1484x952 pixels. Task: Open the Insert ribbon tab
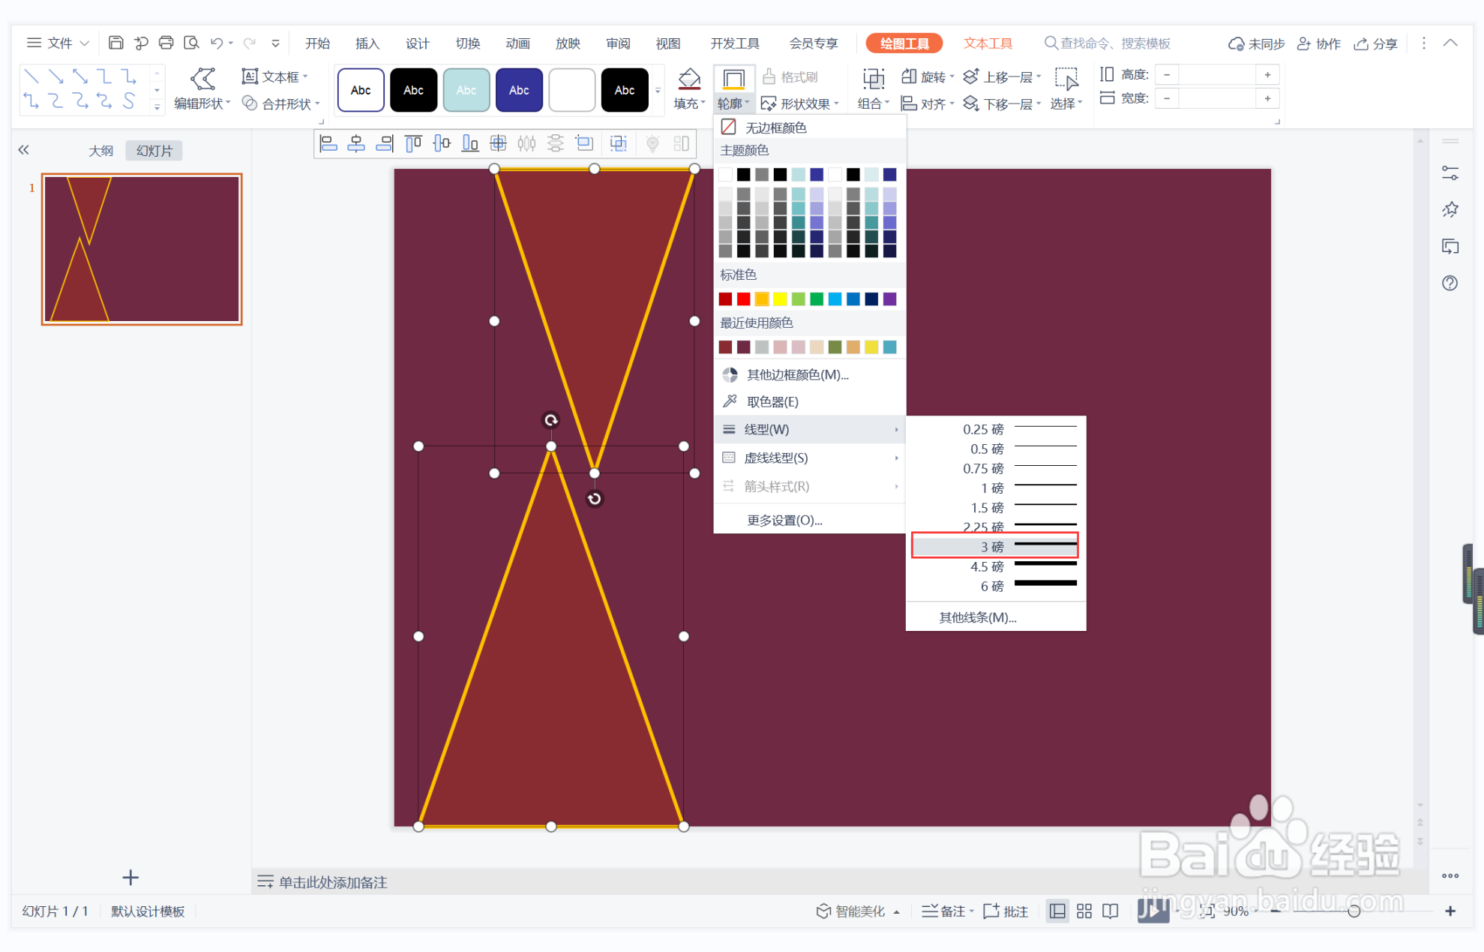pos(367,43)
